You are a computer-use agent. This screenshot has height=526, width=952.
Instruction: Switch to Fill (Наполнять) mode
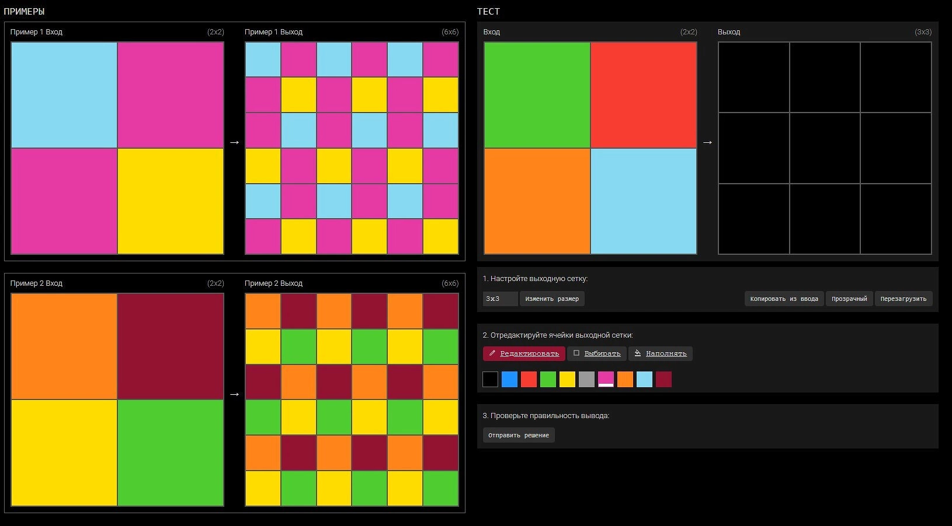pyautogui.click(x=660, y=353)
